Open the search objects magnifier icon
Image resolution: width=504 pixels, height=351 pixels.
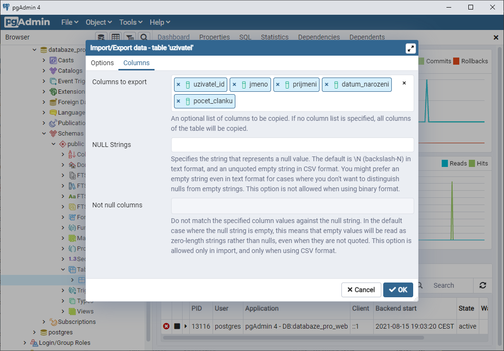pyautogui.click(x=144, y=37)
